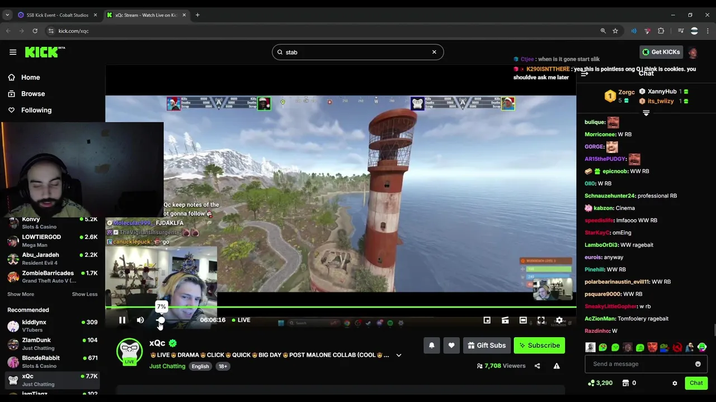Open the hamburger sidebar menu
716x402 pixels.
point(13,52)
